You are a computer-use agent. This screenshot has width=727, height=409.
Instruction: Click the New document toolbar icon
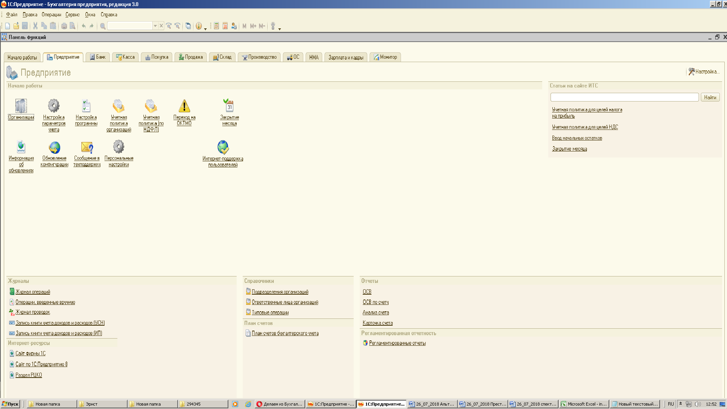(8, 26)
